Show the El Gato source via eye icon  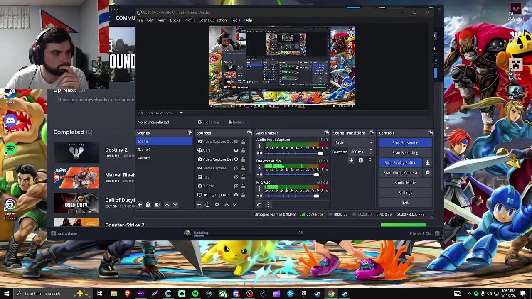pyautogui.click(x=236, y=186)
